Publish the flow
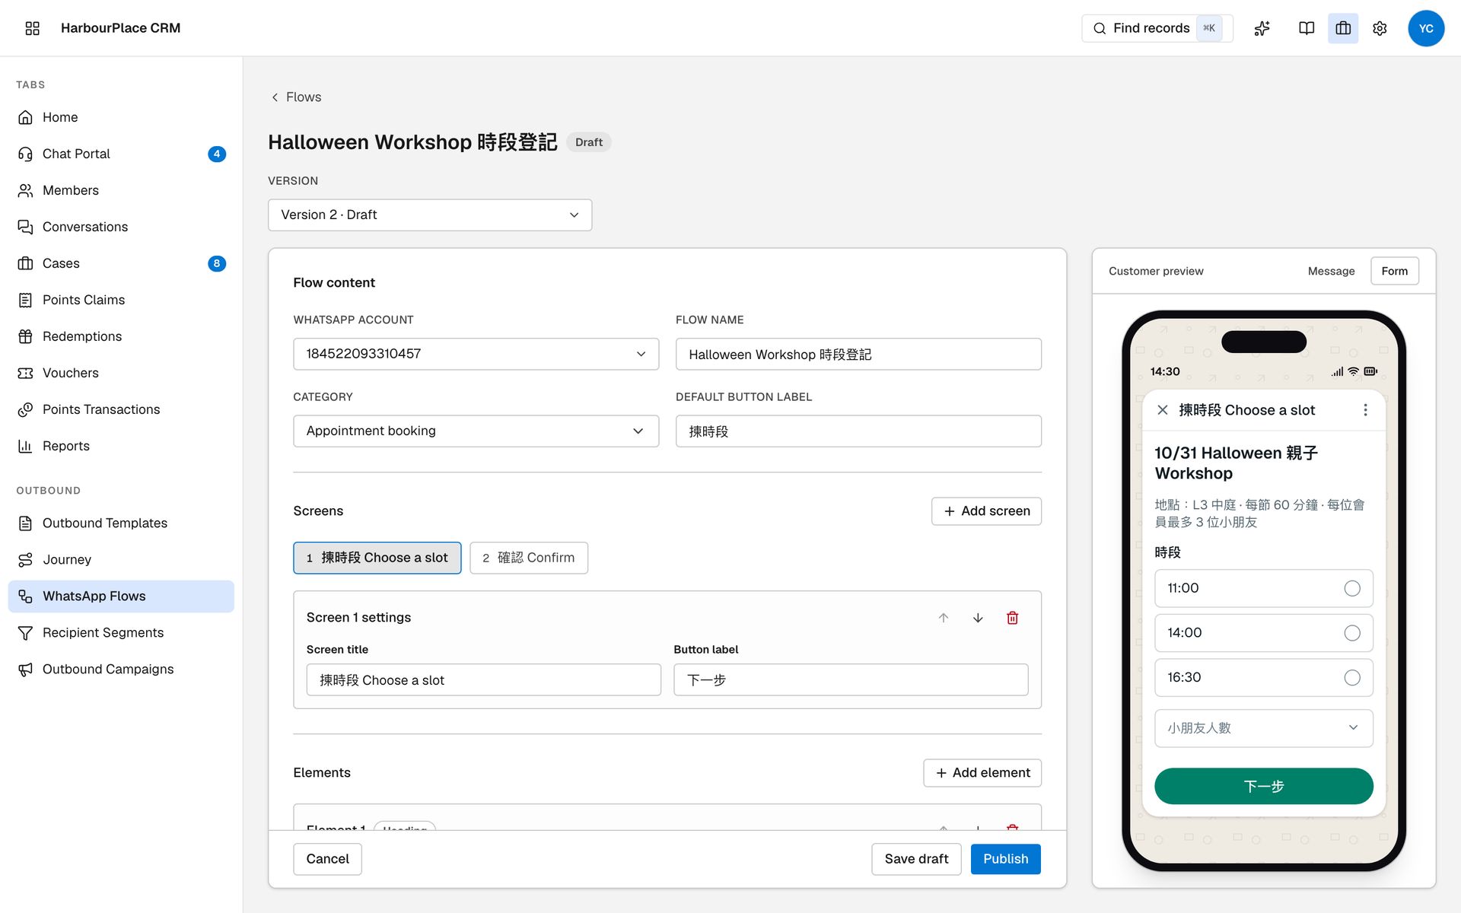 [x=1005, y=859]
